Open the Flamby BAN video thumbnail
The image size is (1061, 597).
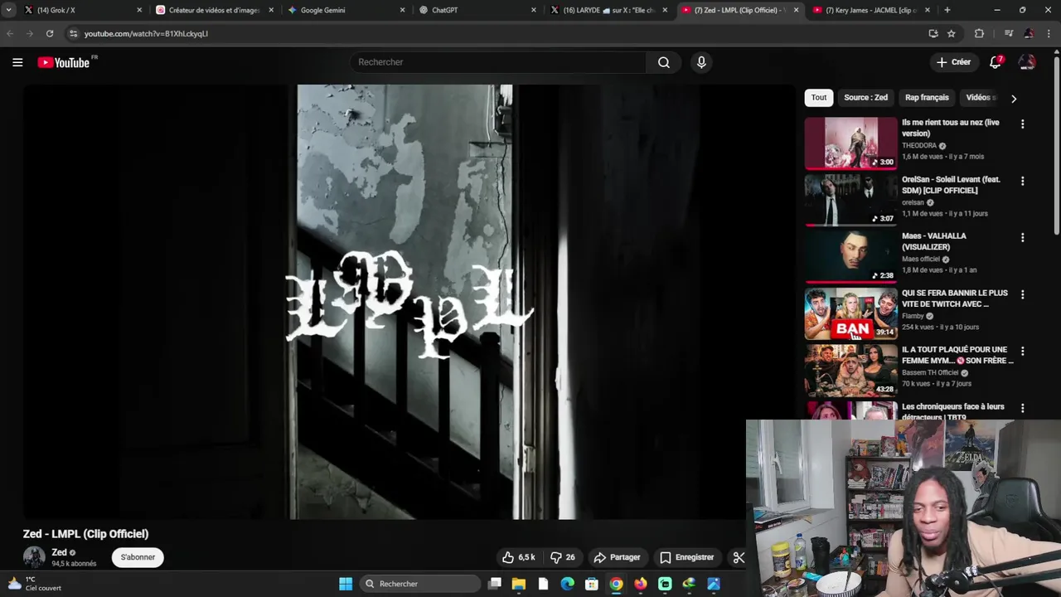coord(850,313)
